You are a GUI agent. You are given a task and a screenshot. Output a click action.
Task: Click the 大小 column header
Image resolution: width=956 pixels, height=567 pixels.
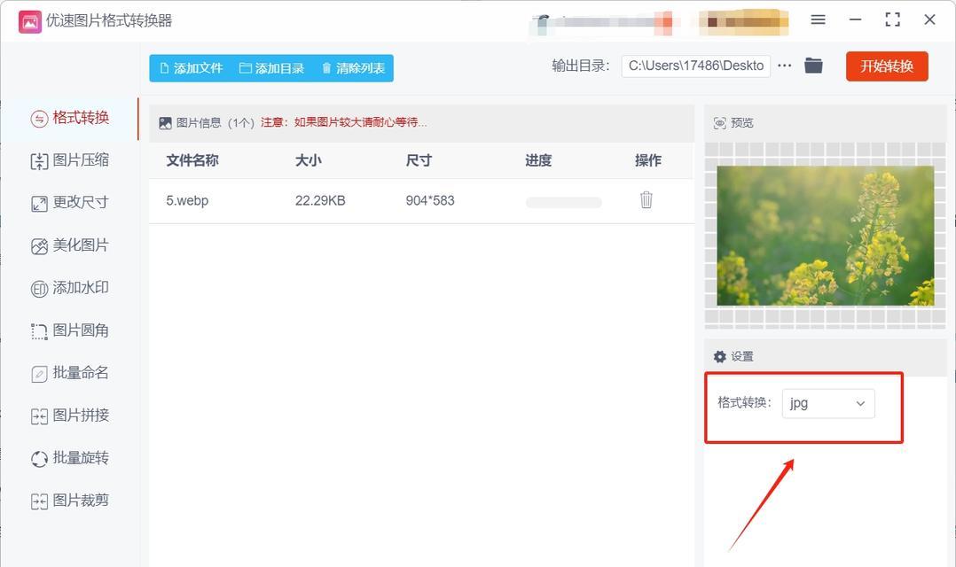point(308,160)
